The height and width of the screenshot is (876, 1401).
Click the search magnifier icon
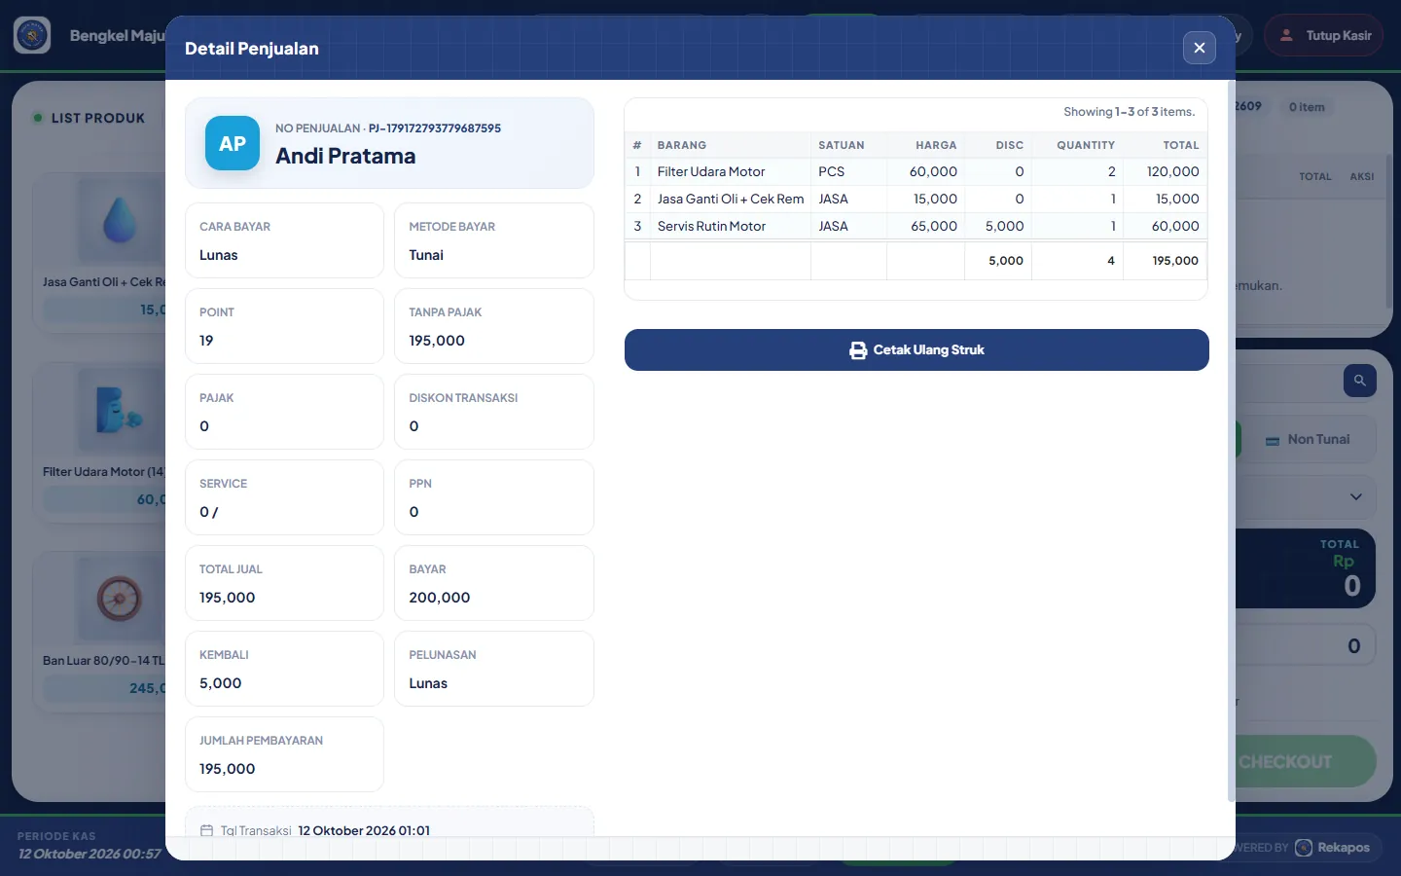[1360, 381]
